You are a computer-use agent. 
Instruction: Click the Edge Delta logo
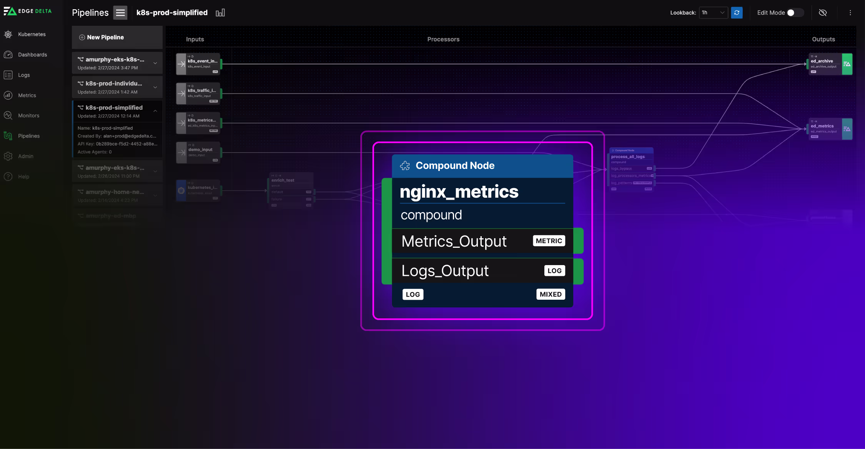pyautogui.click(x=27, y=11)
